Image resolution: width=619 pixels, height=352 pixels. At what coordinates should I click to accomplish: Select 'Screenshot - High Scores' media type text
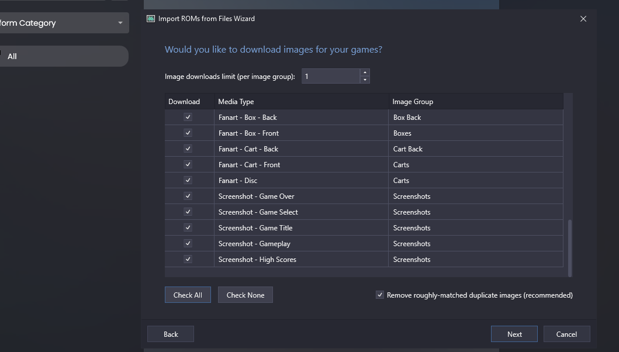257,260
